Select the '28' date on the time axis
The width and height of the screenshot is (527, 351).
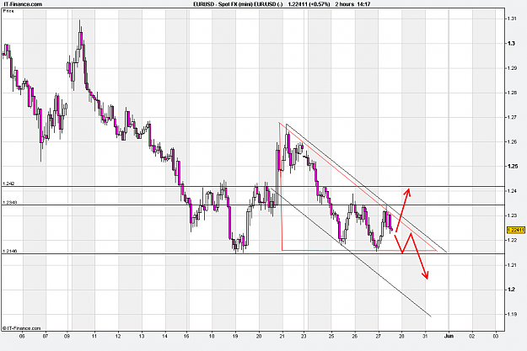tap(401, 336)
